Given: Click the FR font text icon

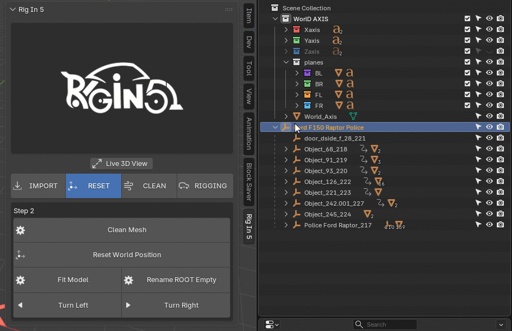Looking at the screenshot, I should tap(349, 105).
